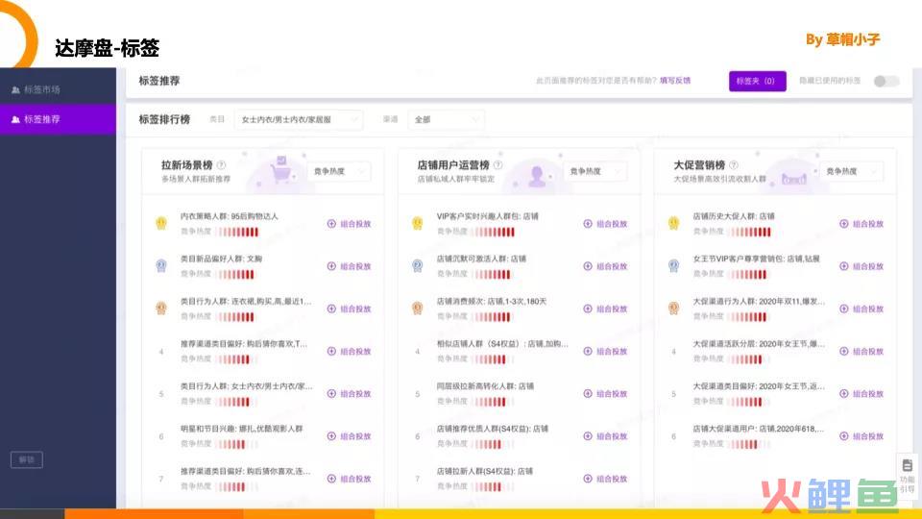Click the silver medal icon beside 女王节VIP客户尊享营销包
This screenshot has width=922, height=519.
coord(674,266)
